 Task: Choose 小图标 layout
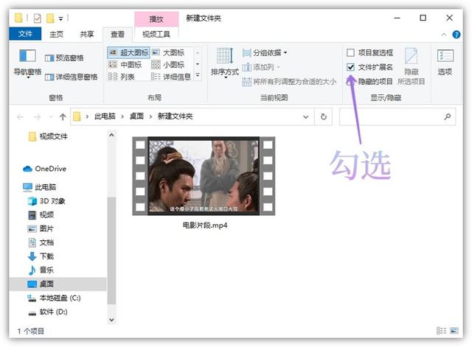168,65
